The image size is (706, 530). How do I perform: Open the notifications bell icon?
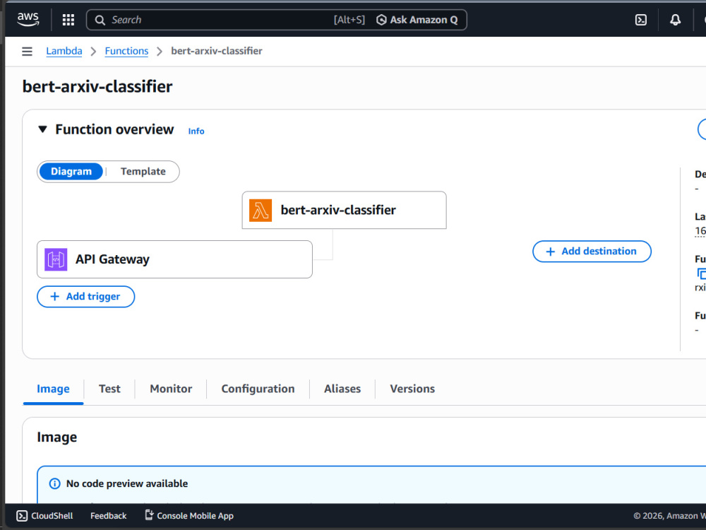click(675, 20)
